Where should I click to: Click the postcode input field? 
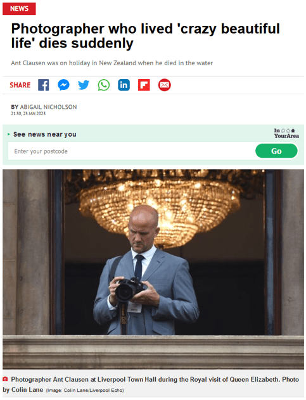pyautogui.click(x=132, y=151)
